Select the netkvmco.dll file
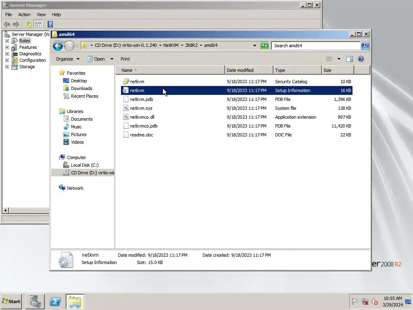The height and width of the screenshot is (310, 413). 236,117
